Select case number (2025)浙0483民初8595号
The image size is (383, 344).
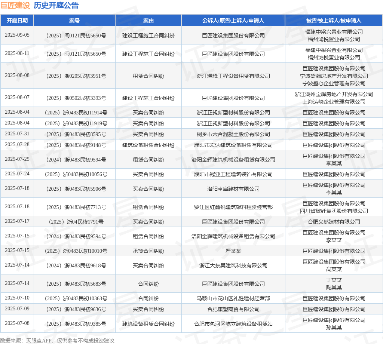pos(76,134)
